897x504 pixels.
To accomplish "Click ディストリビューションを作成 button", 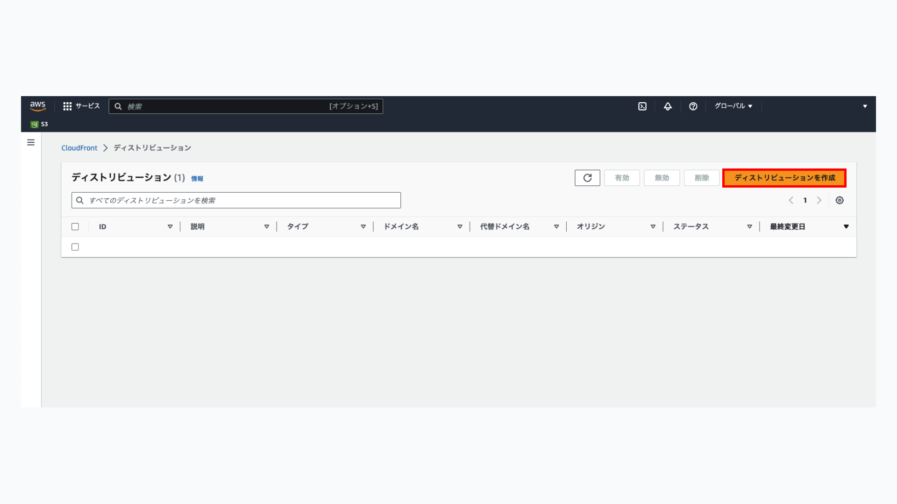I will click(784, 178).
